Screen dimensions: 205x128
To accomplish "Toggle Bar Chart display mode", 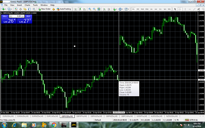I will point(75,9).
